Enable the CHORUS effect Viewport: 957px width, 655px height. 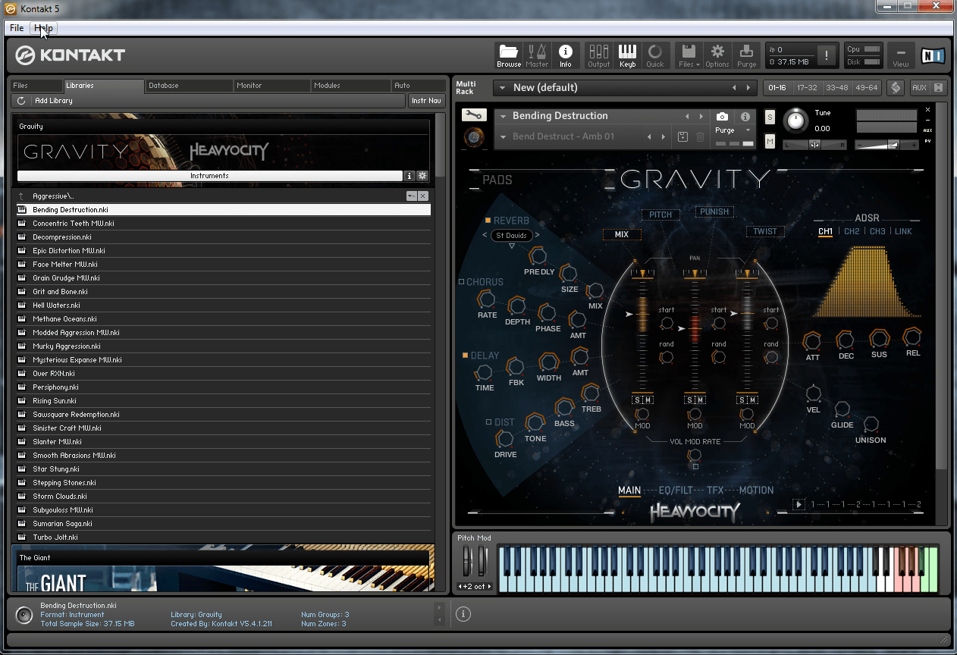[x=462, y=282]
